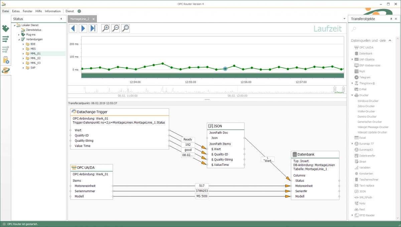Select Mqtt in the Transferobjekte list

pos(362,71)
